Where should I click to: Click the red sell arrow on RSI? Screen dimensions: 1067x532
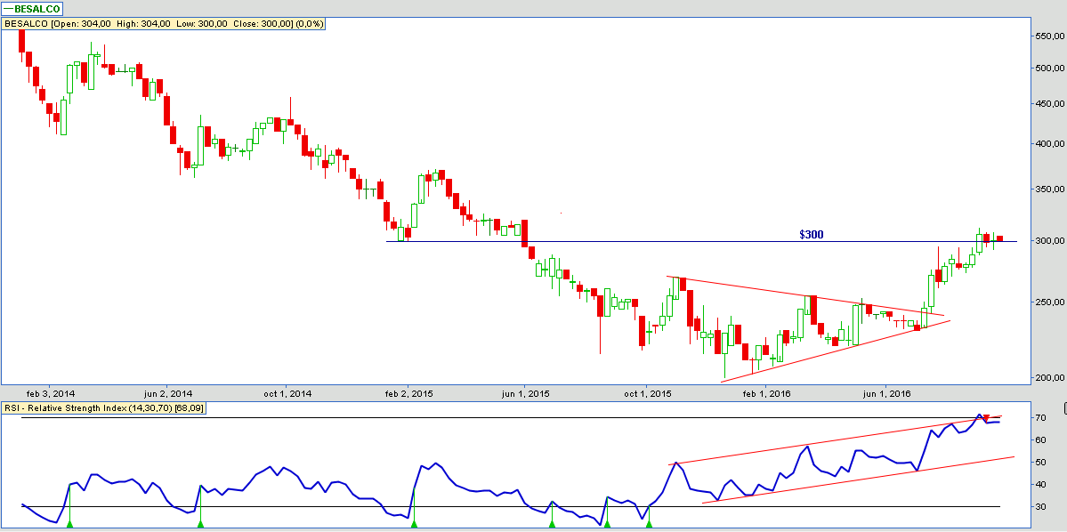pyautogui.click(x=986, y=418)
